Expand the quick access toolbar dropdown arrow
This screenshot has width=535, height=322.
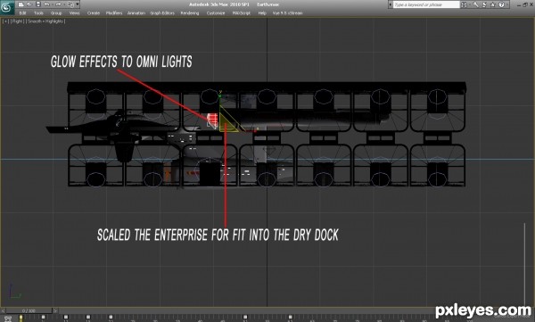[78, 4]
